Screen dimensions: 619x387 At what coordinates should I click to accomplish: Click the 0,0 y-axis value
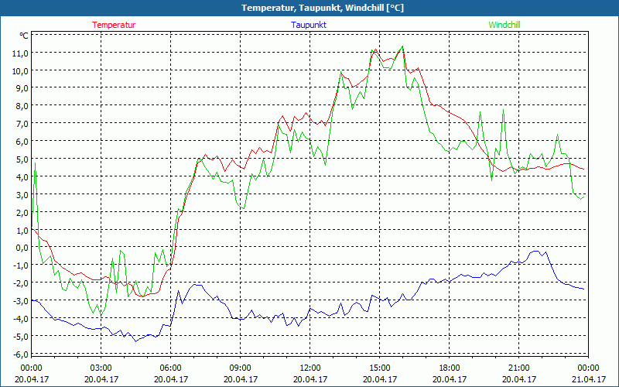(x=22, y=248)
